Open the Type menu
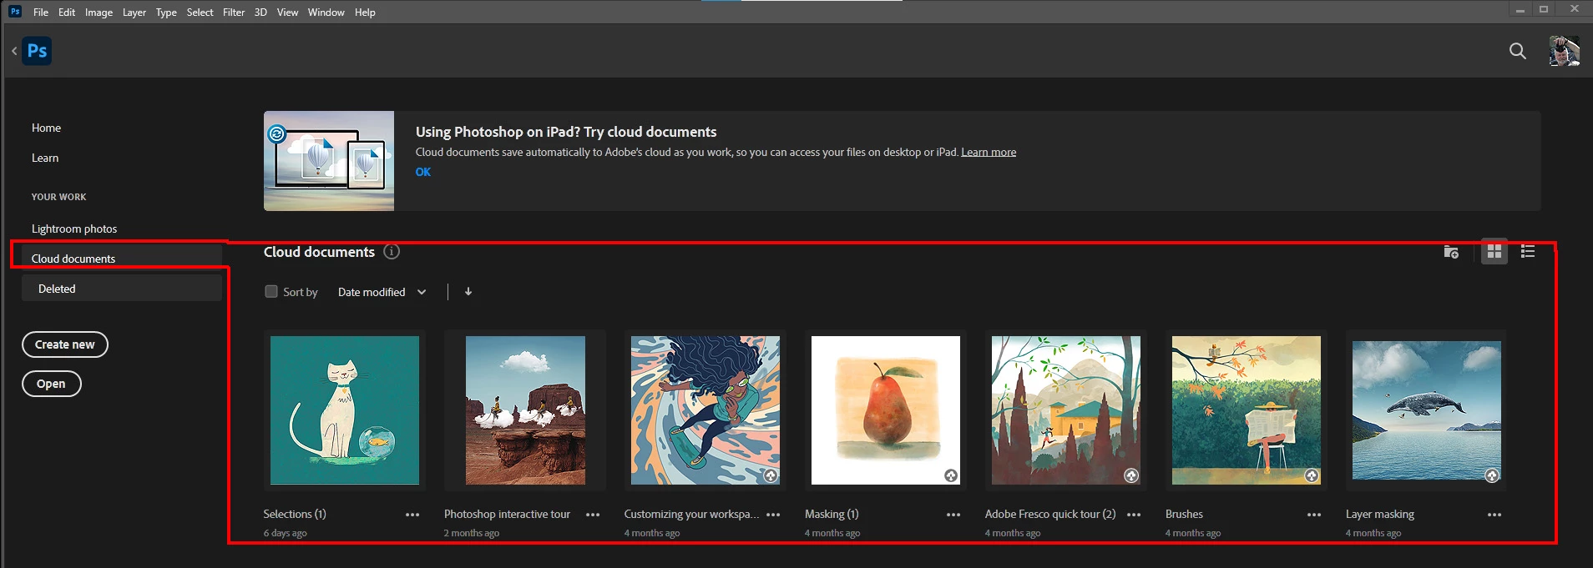Viewport: 1593px width, 568px height. click(166, 12)
